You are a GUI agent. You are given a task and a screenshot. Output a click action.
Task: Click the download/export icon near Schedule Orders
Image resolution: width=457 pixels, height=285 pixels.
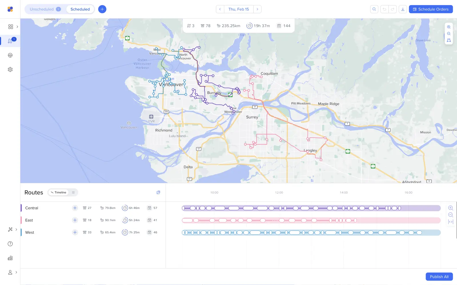coord(403,9)
